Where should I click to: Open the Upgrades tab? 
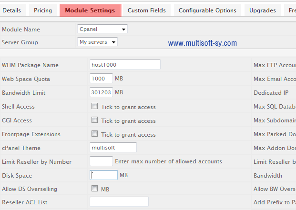(263, 10)
